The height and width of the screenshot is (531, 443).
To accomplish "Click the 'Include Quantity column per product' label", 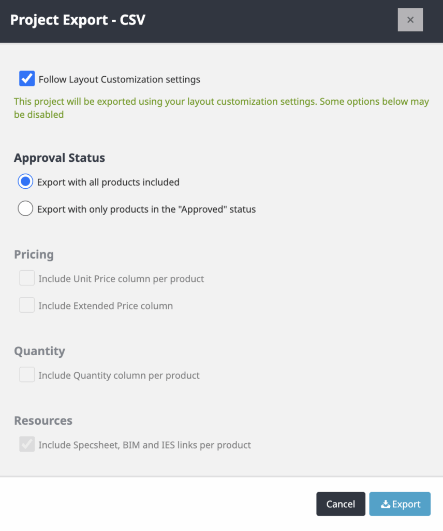I will tap(119, 375).
